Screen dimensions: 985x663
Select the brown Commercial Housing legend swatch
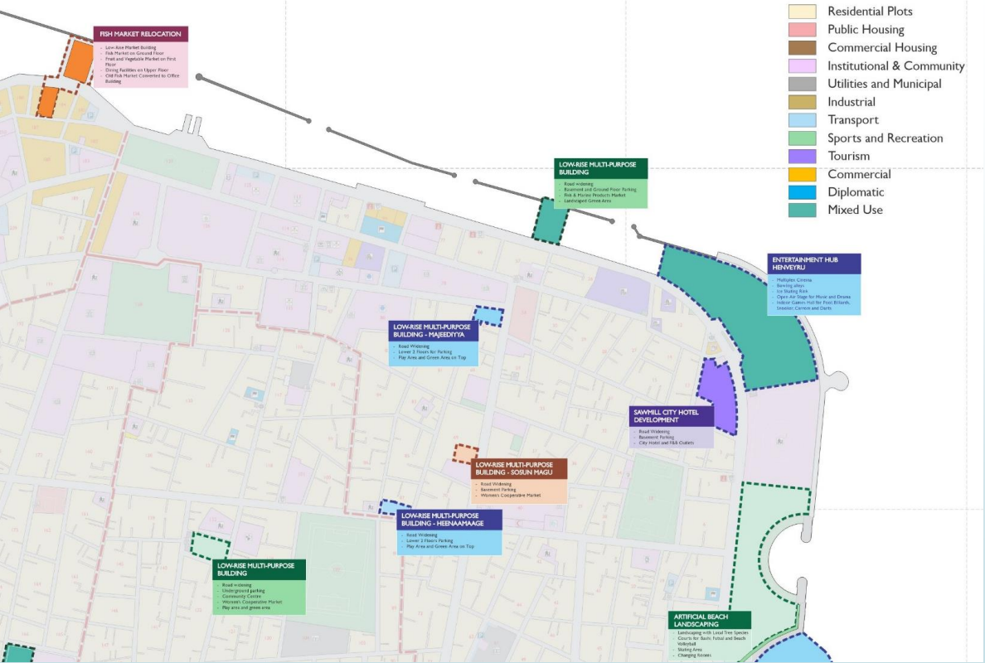pyautogui.click(x=802, y=48)
